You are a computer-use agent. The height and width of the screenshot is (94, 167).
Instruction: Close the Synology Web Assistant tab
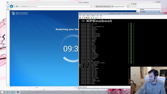tap(126, 7)
